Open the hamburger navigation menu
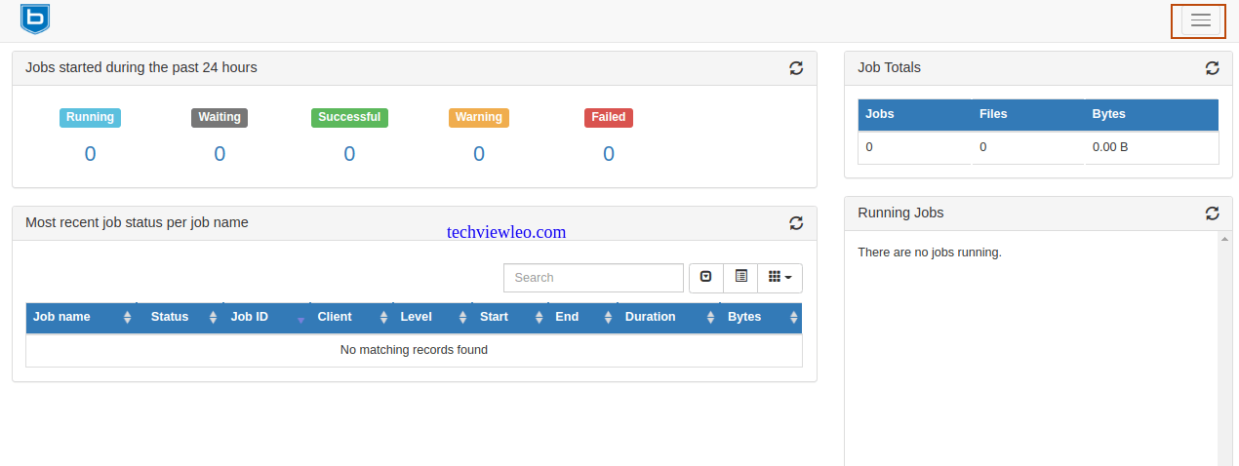This screenshot has width=1239, height=466. pos(1200,20)
